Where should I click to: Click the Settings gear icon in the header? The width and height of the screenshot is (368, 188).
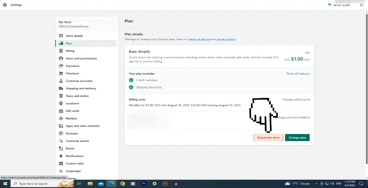pos(5,5)
